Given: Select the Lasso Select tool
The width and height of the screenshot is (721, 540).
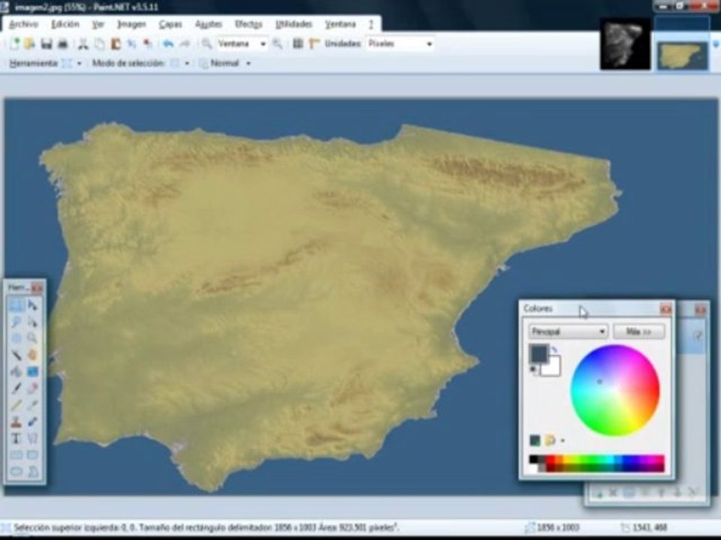Looking at the screenshot, I should pyautogui.click(x=16, y=322).
